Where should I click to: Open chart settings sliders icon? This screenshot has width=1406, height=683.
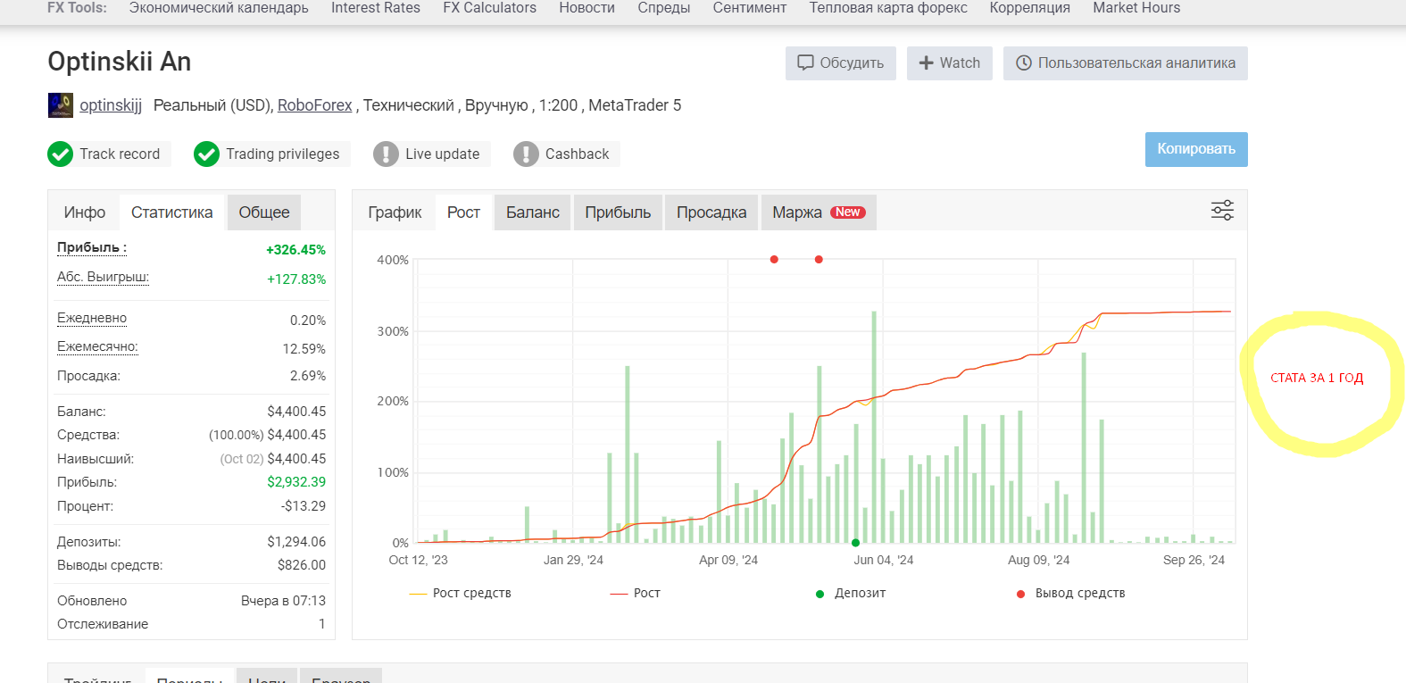tap(1222, 211)
